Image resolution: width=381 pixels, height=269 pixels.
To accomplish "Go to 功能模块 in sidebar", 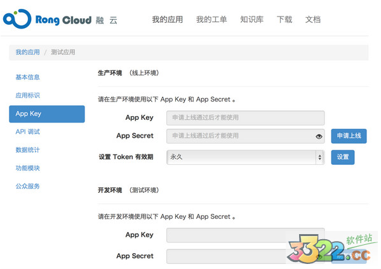I will (x=28, y=168).
